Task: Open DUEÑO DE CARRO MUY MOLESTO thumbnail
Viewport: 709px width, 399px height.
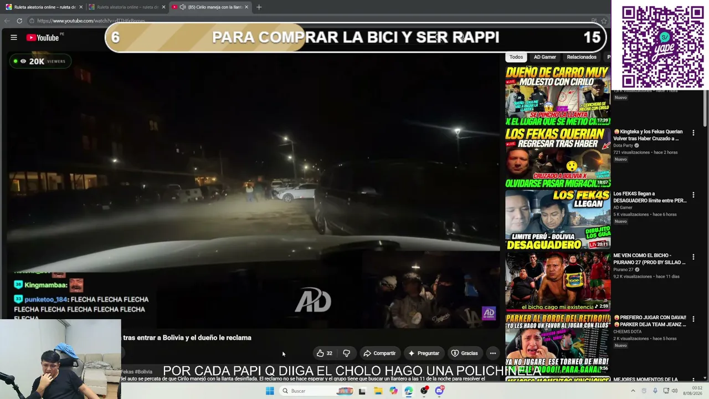Action: pyautogui.click(x=557, y=95)
